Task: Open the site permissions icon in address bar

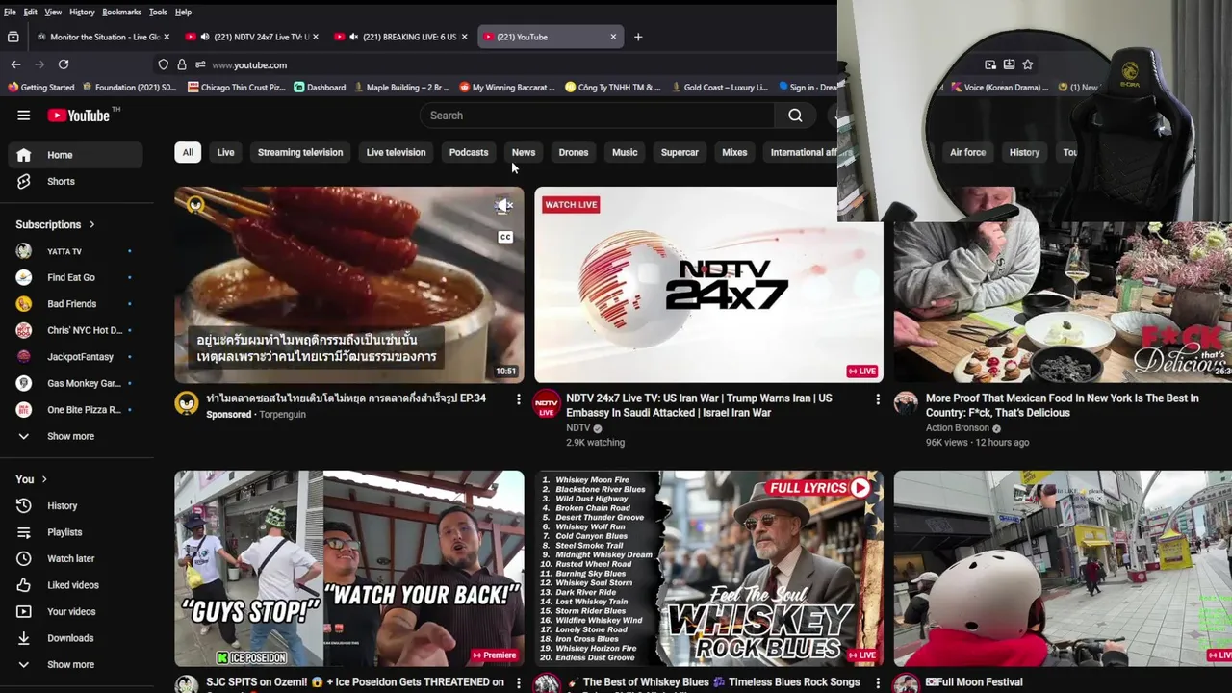Action: coord(200,64)
